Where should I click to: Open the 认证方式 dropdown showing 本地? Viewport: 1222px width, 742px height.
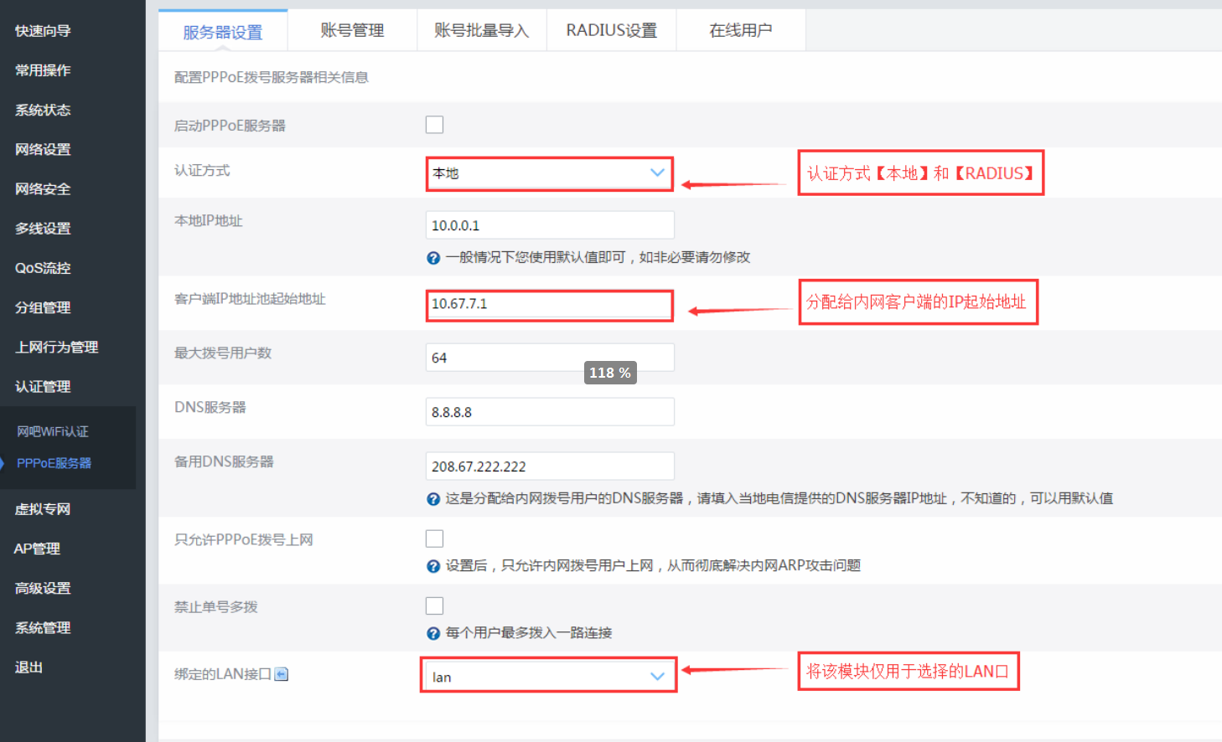point(549,173)
